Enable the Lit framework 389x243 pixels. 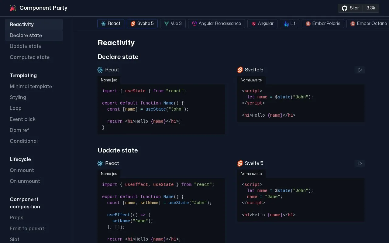point(290,24)
